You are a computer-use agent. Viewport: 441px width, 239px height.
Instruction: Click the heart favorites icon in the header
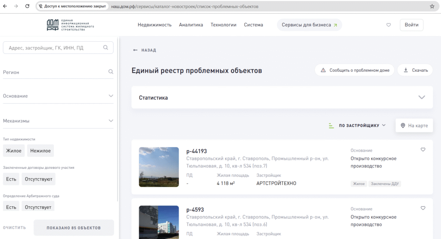[388, 25]
